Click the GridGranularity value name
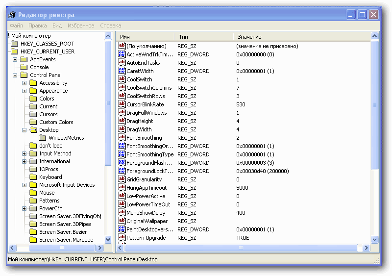Image resolution: width=392 pixels, height=276 pixels. pyautogui.click(x=144, y=179)
